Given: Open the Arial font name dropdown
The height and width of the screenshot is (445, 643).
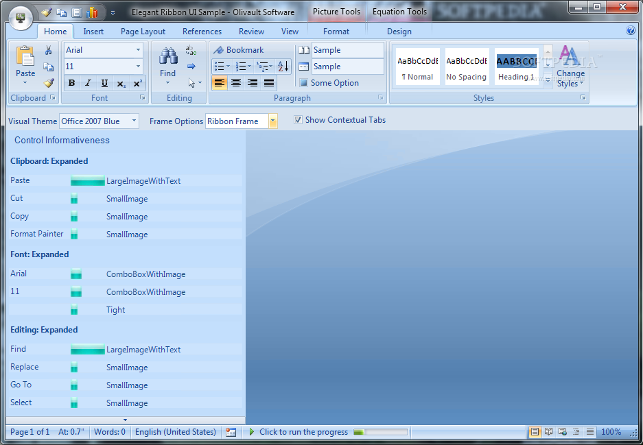Looking at the screenshot, I should pos(138,50).
